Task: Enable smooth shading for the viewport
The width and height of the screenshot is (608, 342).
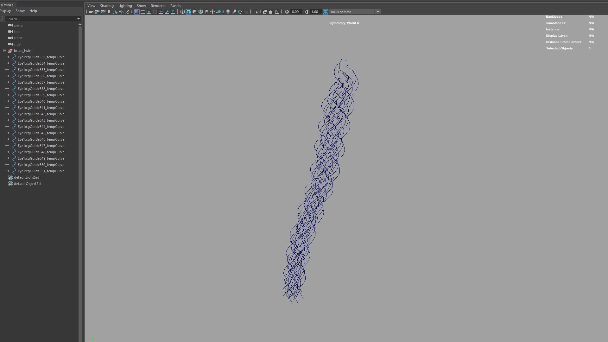Action: tap(189, 12)
